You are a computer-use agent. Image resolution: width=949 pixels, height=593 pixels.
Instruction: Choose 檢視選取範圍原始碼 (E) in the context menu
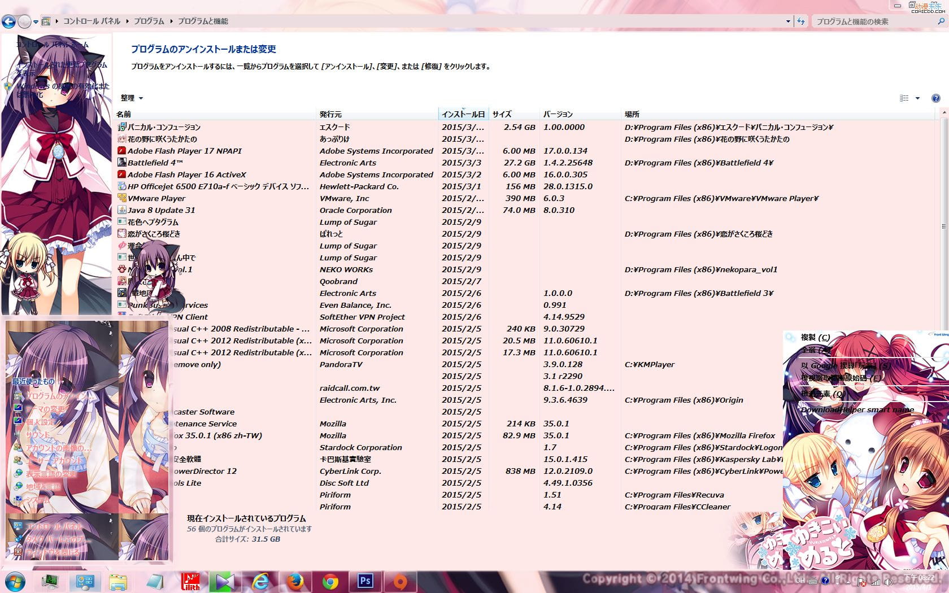point(841,378)
